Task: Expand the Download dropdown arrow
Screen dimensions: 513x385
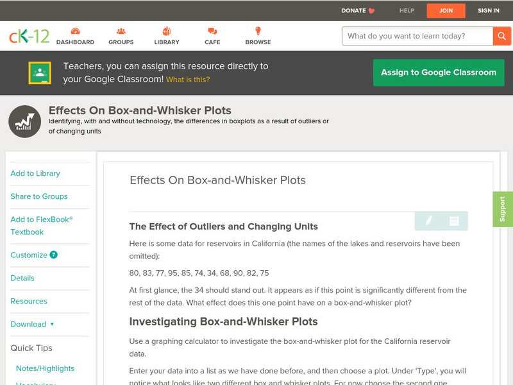Action: pyautogui.click(x=52, y=324)
